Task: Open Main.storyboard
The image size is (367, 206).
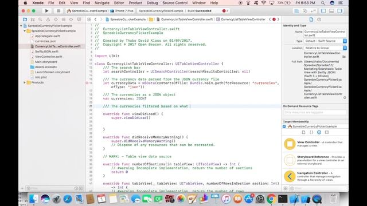Action: (x=46, y=62)
